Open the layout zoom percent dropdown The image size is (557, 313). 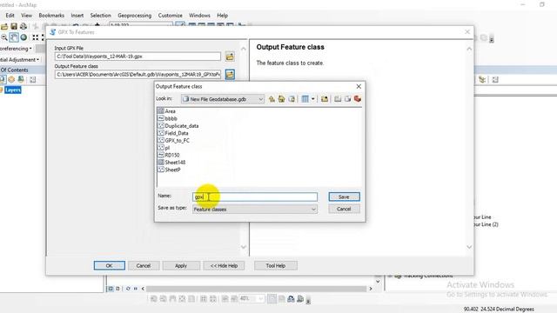(x=261, y=299)
